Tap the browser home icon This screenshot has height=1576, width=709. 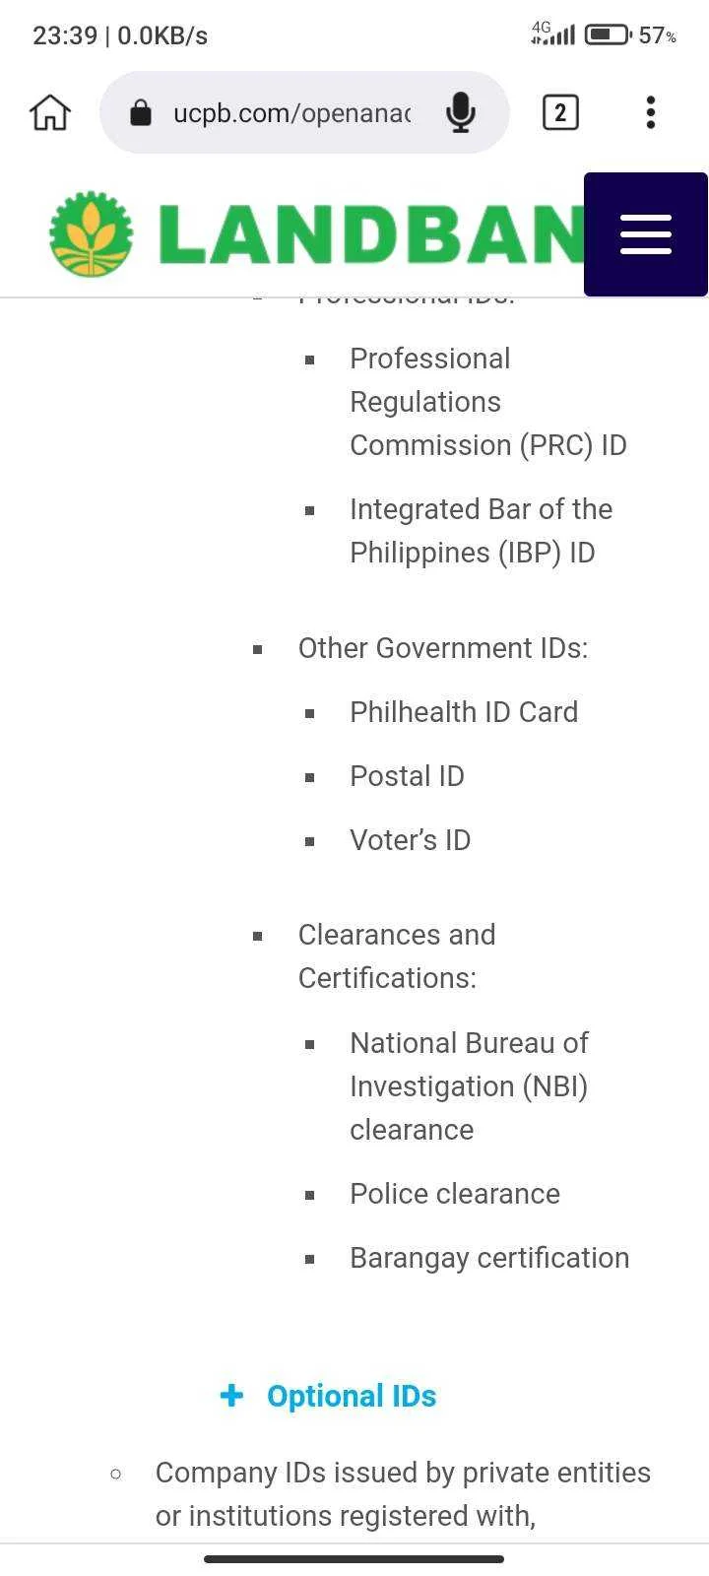pos(50,112)
